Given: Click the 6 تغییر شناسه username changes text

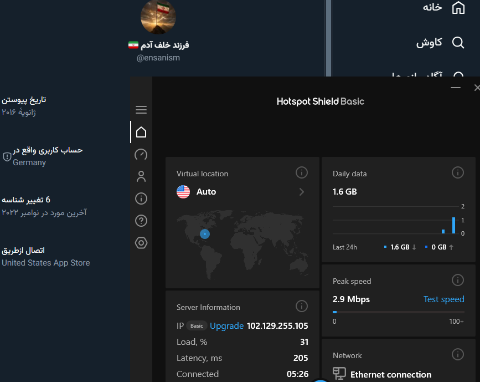Looking at the screenshot, I should tap(26, 200).
